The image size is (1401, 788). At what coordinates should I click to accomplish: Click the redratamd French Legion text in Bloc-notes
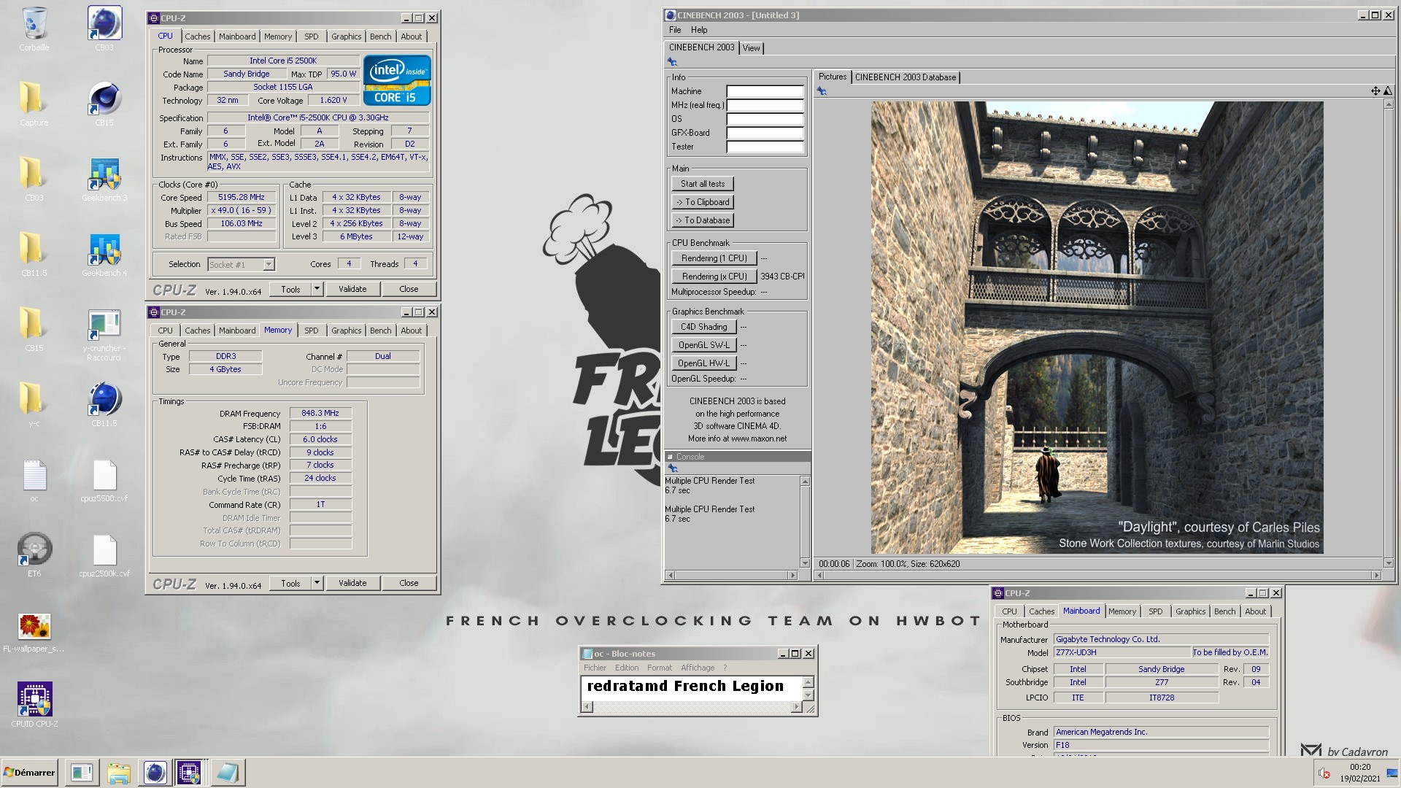pos(685,687)
